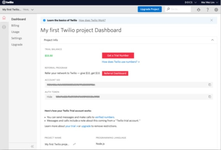Click the blue info icon in banner
221x150 pixels.
point(44,20)
